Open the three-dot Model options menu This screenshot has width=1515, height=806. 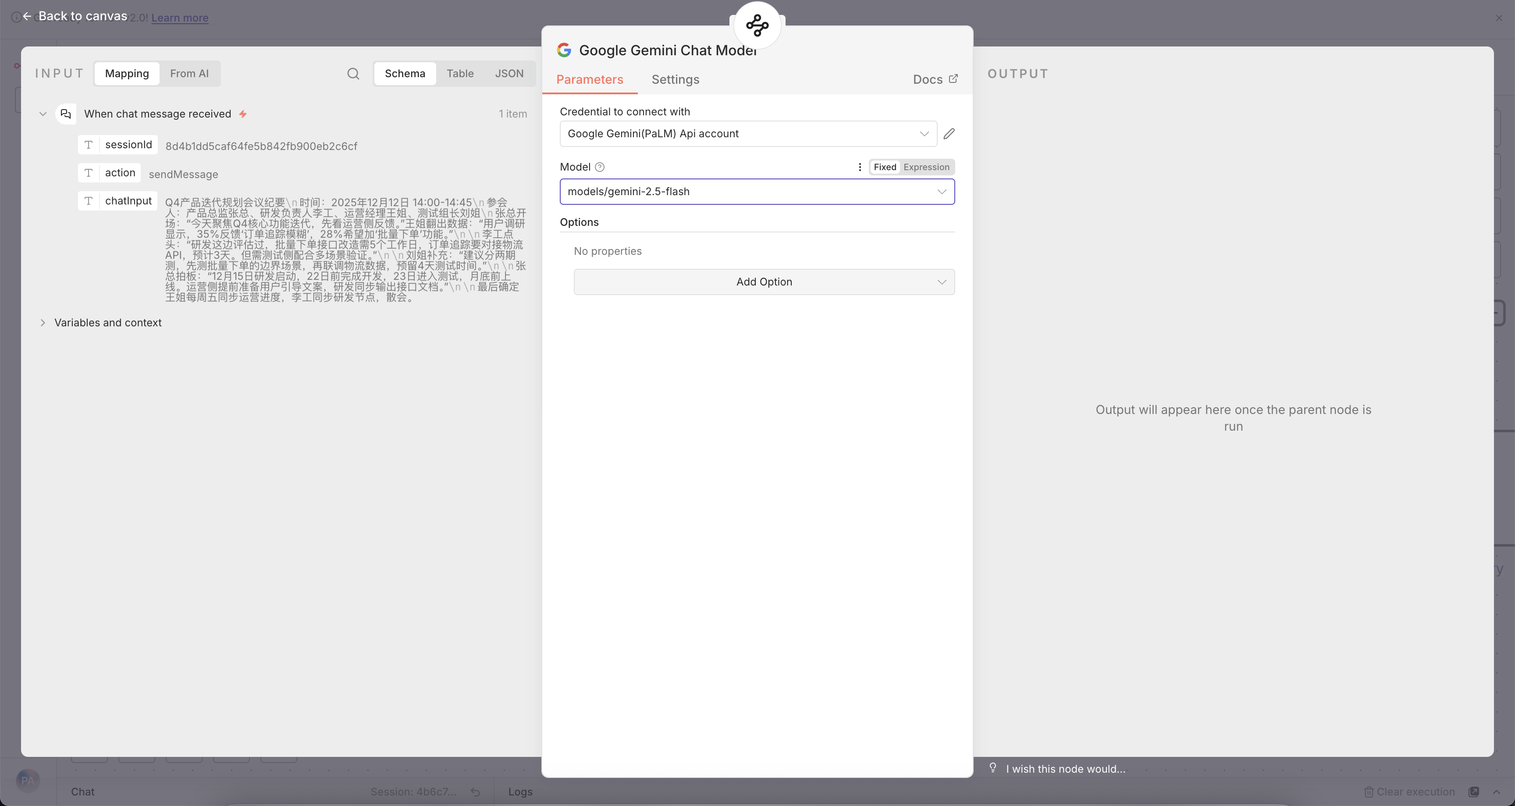[859, 167]
